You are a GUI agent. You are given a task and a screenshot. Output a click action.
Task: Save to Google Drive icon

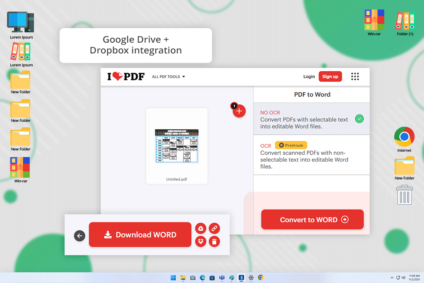[x=201, y=228]
